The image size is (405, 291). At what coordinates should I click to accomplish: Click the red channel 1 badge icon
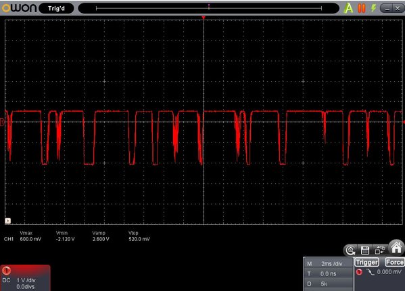coord(7,271)
